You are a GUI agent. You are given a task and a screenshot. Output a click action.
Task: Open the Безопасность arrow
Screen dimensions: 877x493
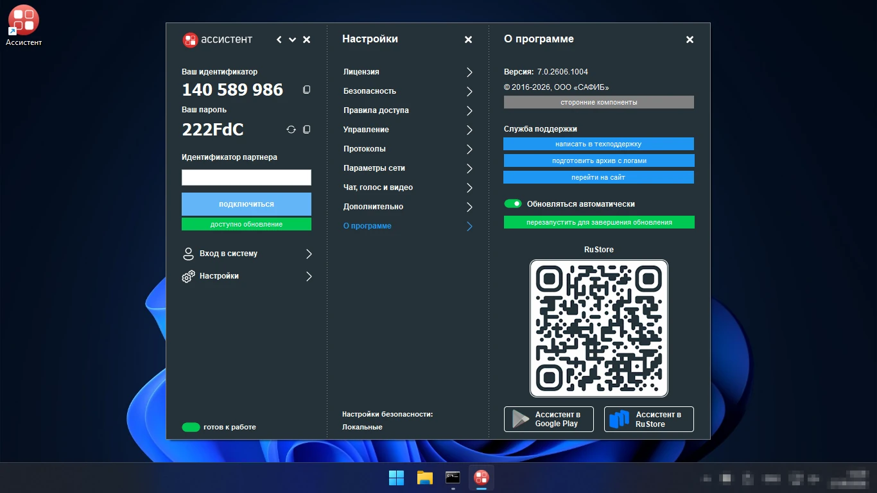(470, 91)
